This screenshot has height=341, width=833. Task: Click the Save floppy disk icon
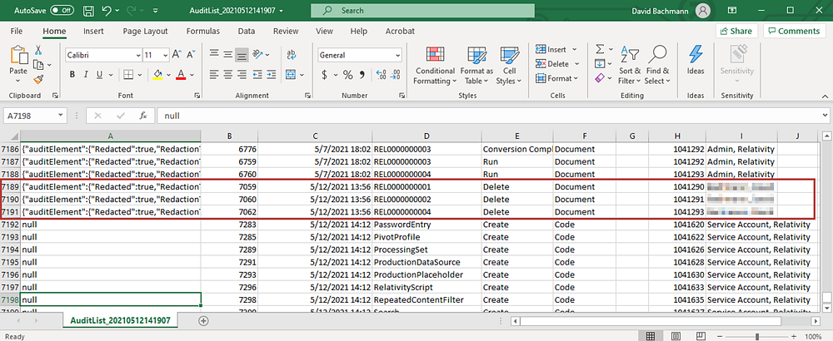pos(89,10)
